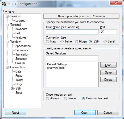This screenshot has width=124, height=119.
Task: Open Rlogin settings in category tree
Action: 19,84
